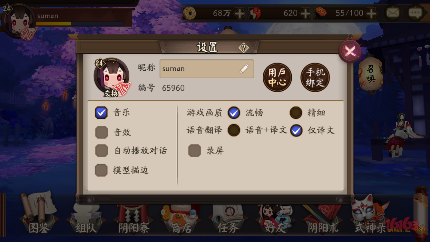Click the suman nickname input field
Image resolution: width=430 pixels, height=242 pixels.
(207, 68)
